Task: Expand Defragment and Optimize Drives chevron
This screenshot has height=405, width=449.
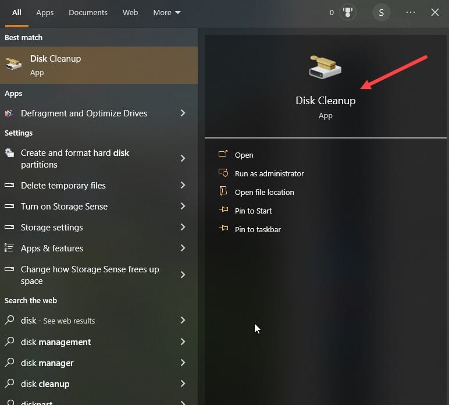Action: tap(183, 113)
